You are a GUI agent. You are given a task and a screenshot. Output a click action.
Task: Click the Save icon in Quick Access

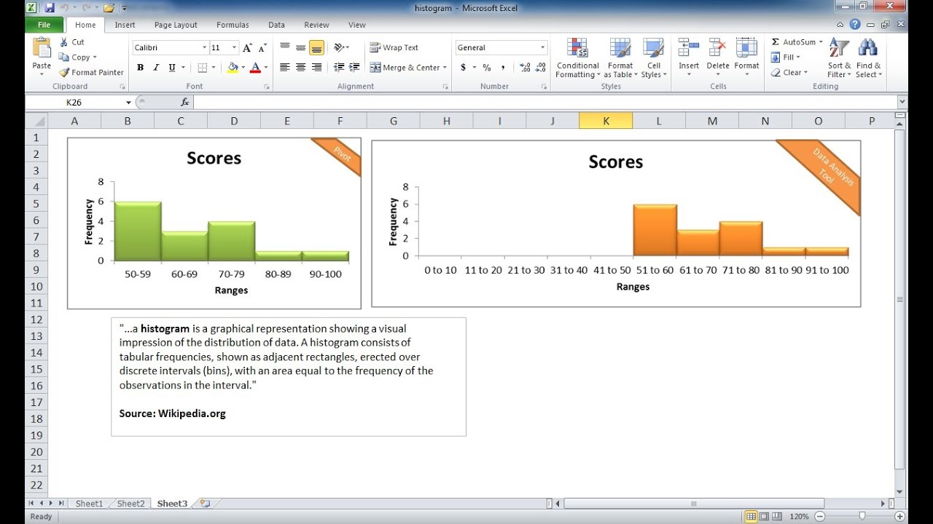coord(50,8)
